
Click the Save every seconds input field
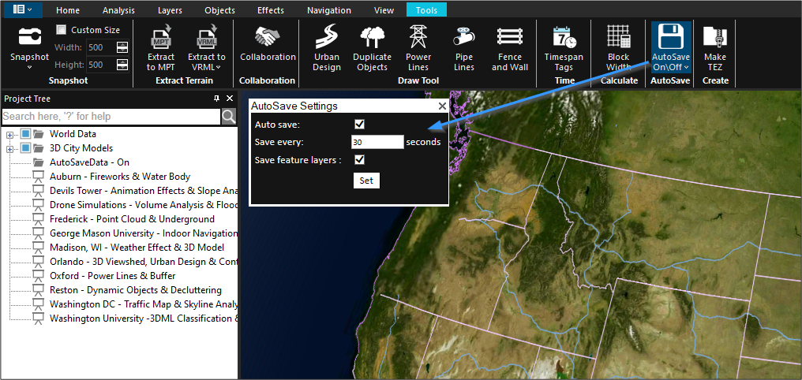click(x=377, y=143)
